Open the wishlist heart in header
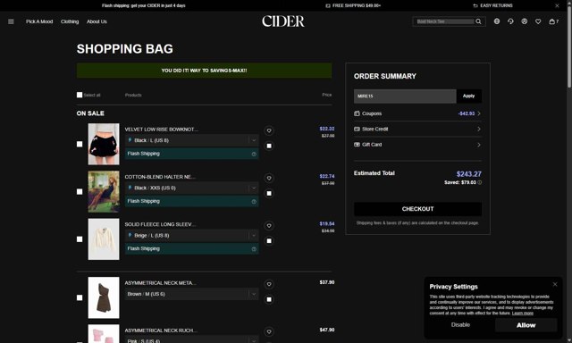 point(538,21)
